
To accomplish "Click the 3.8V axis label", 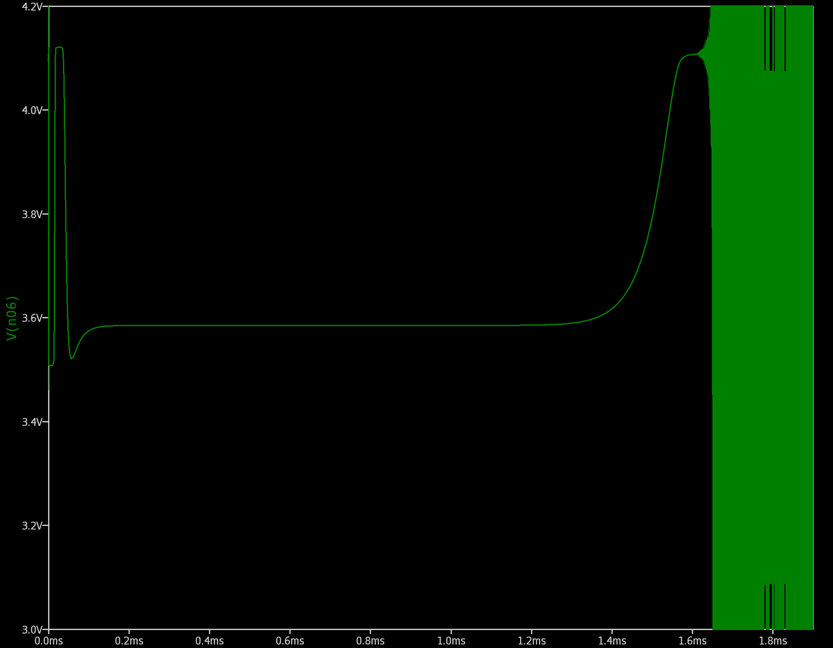I will [x=32, y=214].
